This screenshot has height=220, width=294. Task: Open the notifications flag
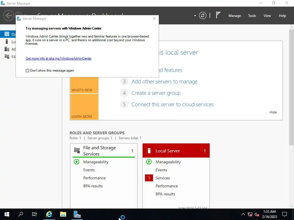point(218,15)
